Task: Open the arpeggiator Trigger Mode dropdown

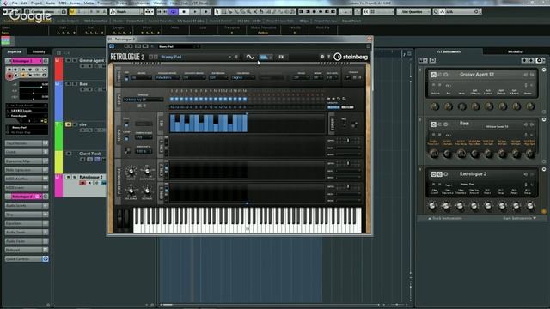Action: tap(167, 77)
